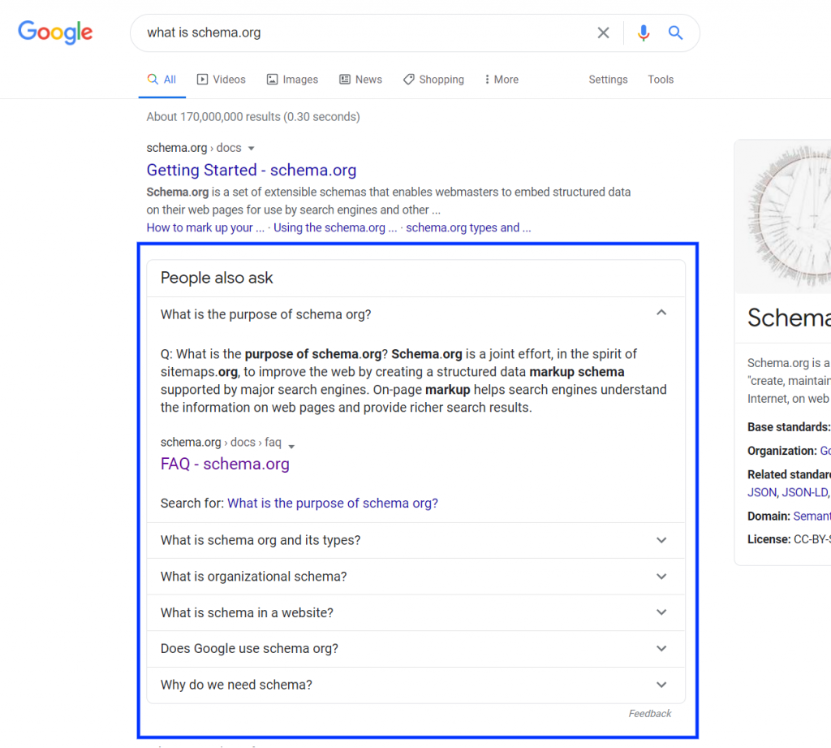
Task: Switch to the Images tab
Action: pos(292,80)
